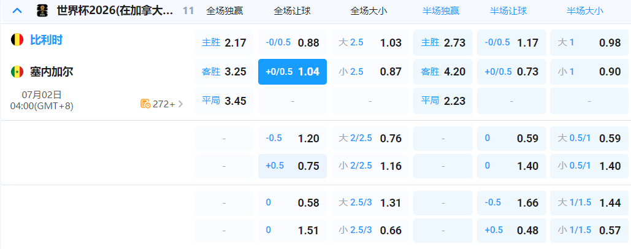
Task: Select half-time handicap -0/0.5 at 1.17
Action: pyautogui.click(x=512, y=43)
